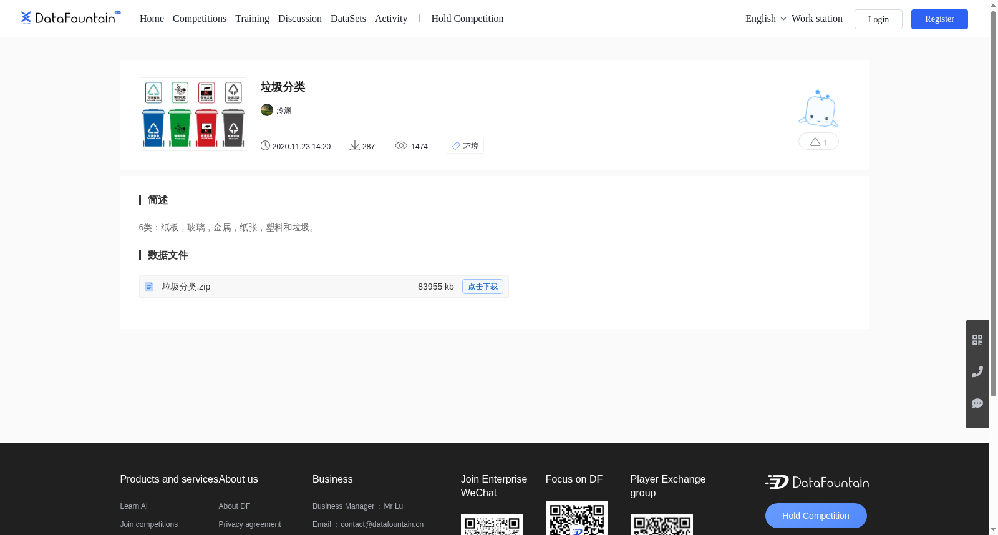Click the clock date icon
The width and height of the screenshot is (998, 535).
pos(265,145)
